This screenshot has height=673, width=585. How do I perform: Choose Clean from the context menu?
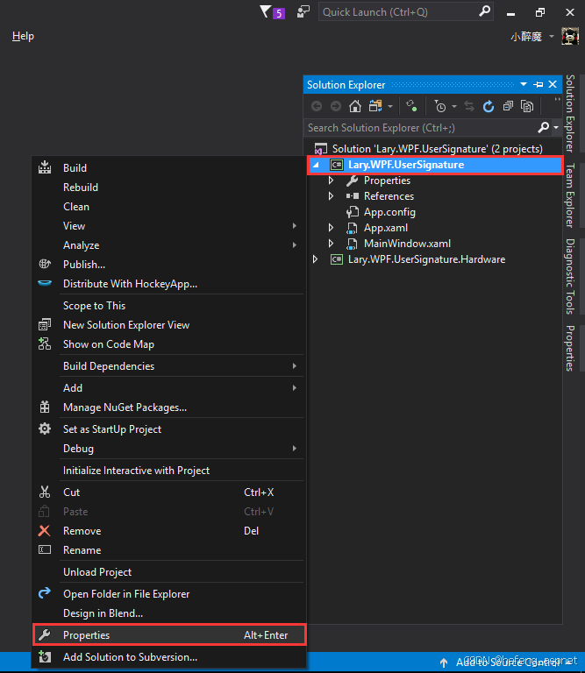168,207
